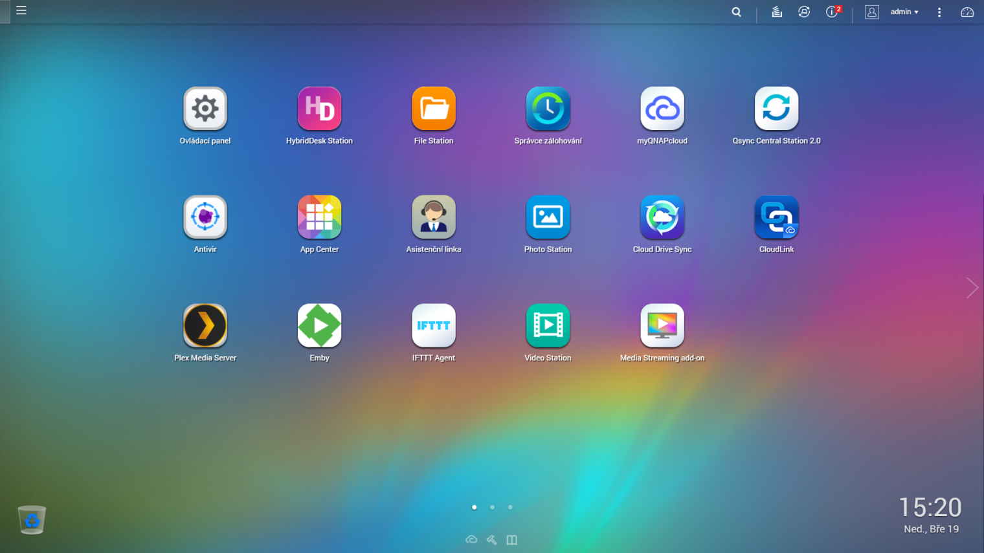Open Správce zálohování backup manager
Screen dimensions: 984x553
pyautogui.click(x=548, y=109)
